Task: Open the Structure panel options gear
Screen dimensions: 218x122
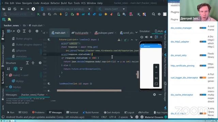Action: pyautogui.click(x=40, y=63)
